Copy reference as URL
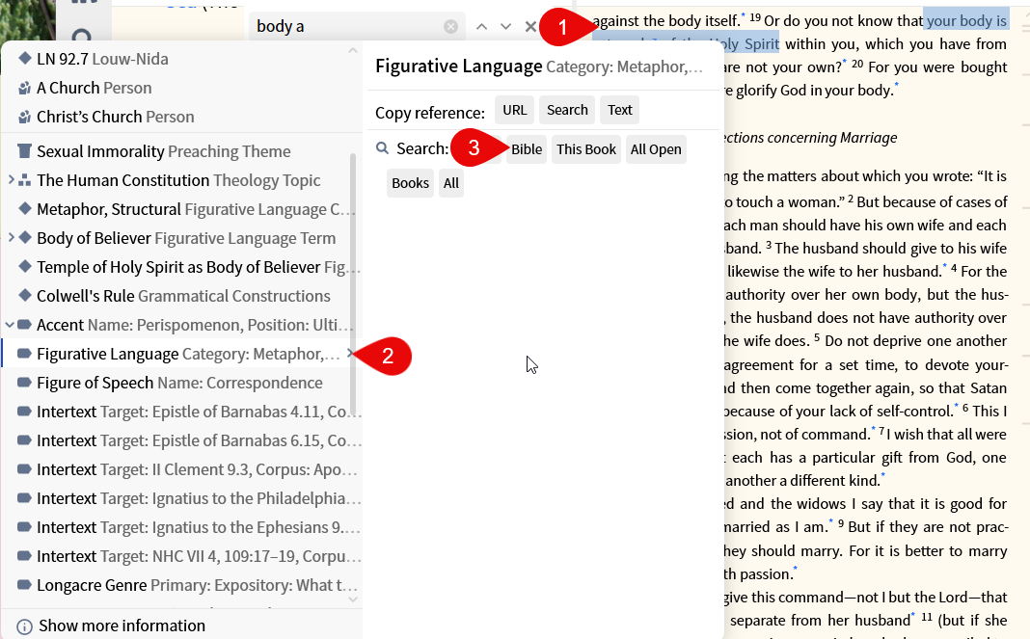 514,110
